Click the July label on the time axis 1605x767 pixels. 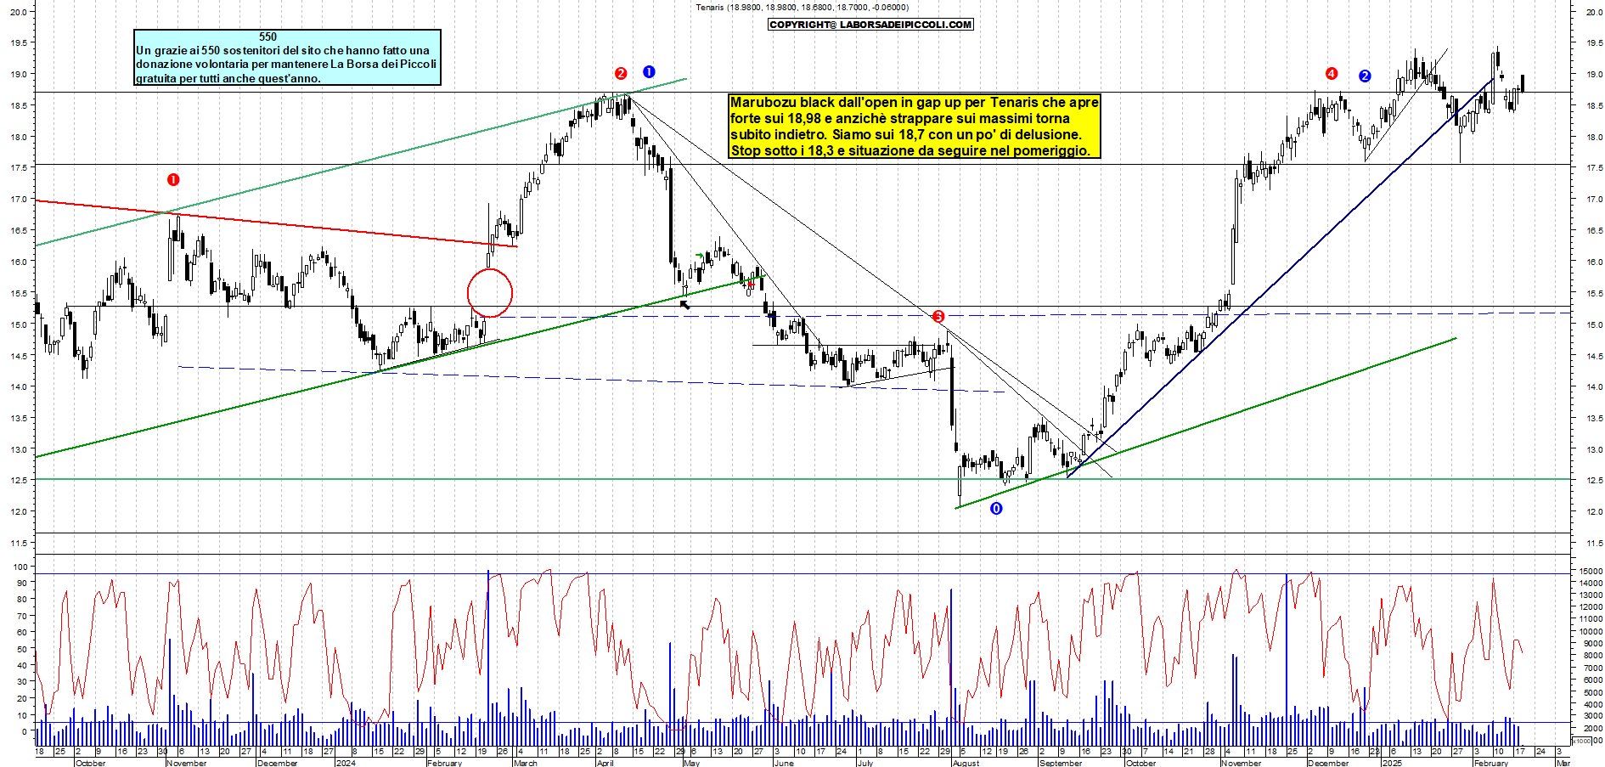coord(864,763)
